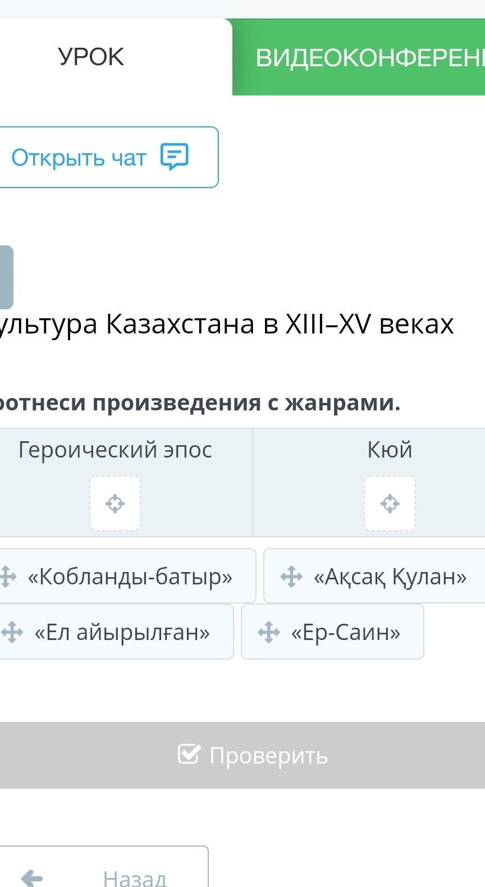
Task: Click target icon under Кюй
Action: (390, 504)
